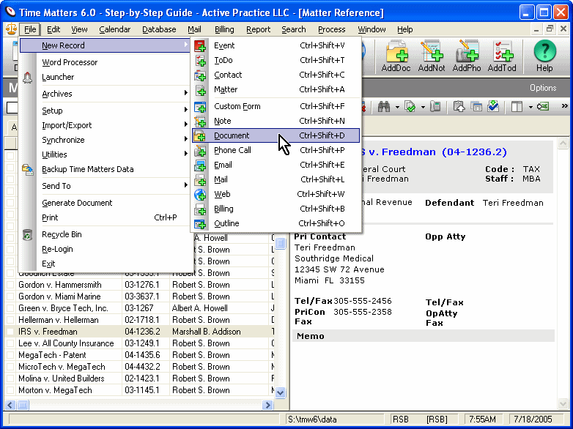Click the Options link

pos(543,88)
